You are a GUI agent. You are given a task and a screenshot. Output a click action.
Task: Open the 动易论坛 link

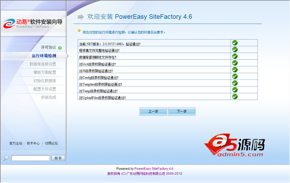click(51, 143)
